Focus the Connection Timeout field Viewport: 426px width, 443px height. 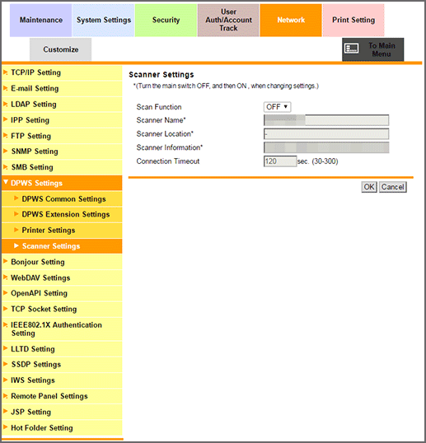[x=280, y=161]
